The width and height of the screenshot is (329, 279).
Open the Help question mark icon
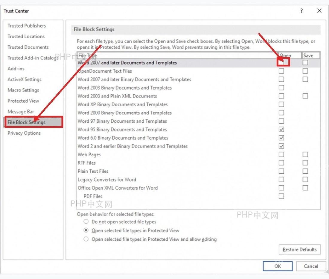point(301,11)
